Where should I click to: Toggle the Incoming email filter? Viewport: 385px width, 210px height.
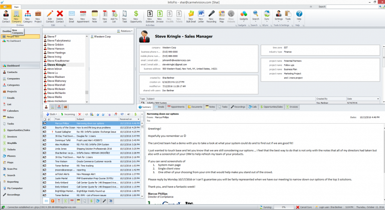click(68, 114)
